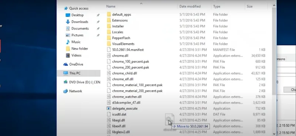Image resolution: width=296 pixels, height=136 pixels.
Task: Select the VisualElements folder icon
Action: click(x=108, y=44)
